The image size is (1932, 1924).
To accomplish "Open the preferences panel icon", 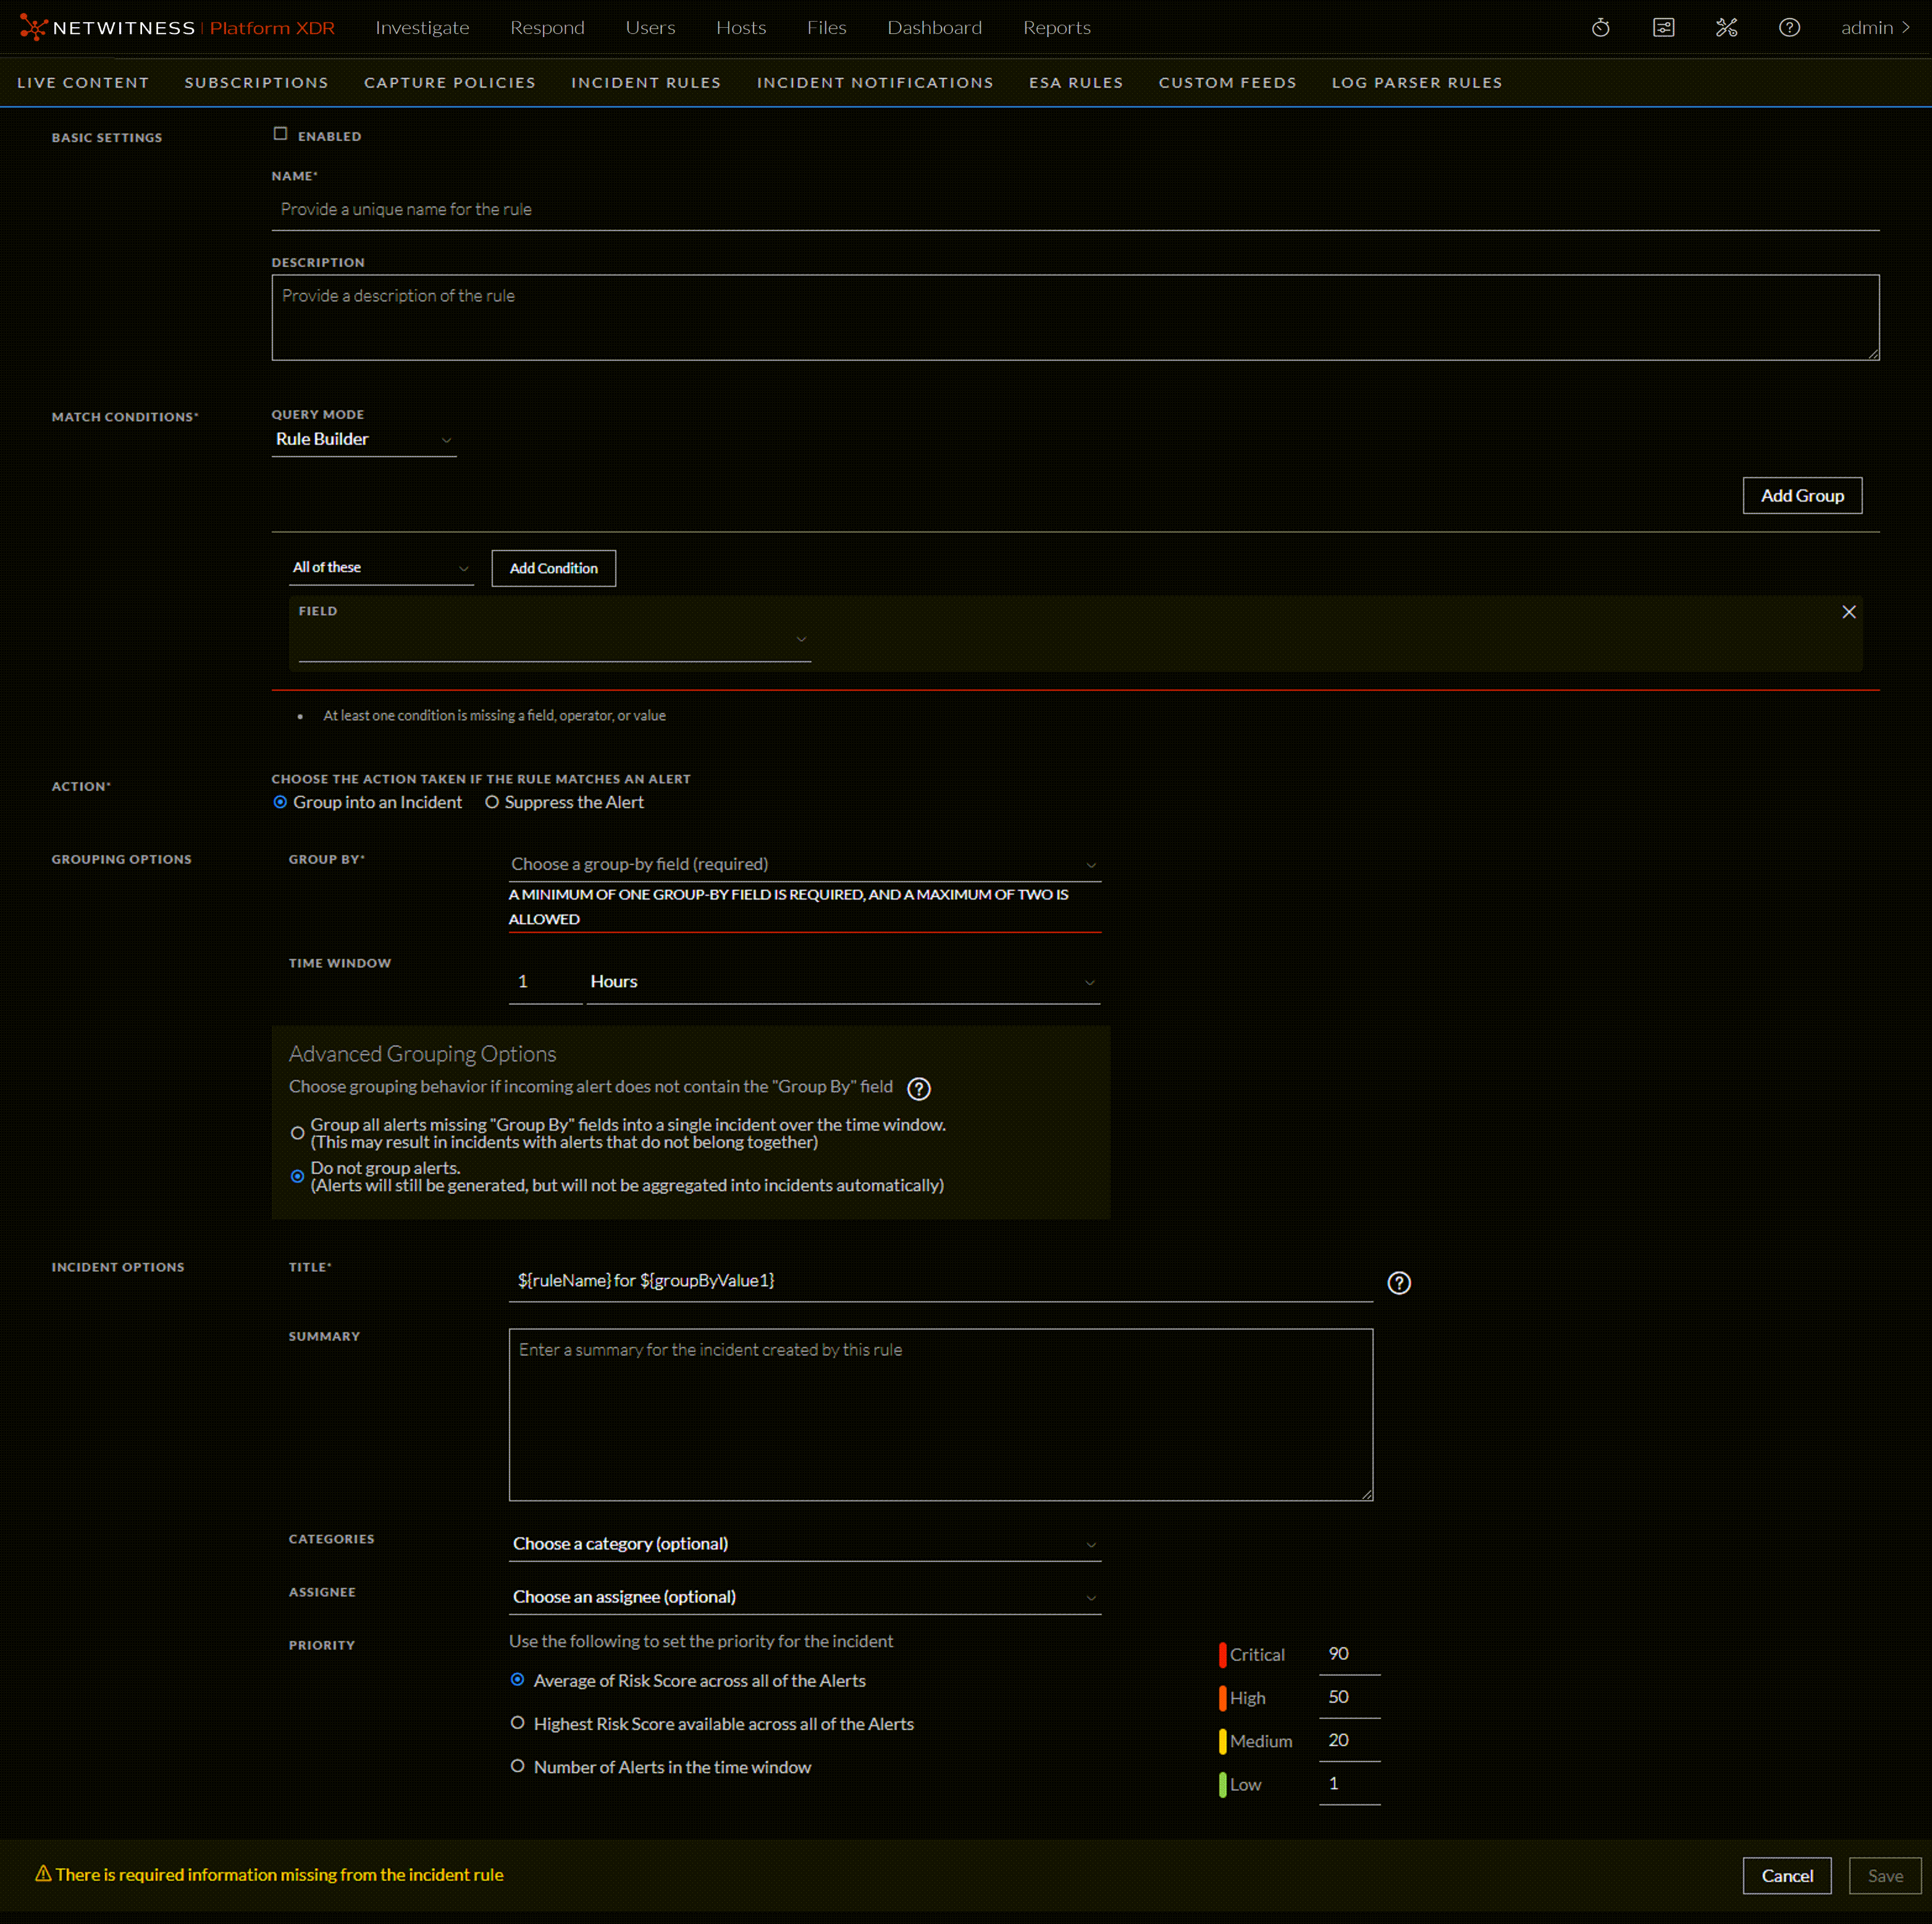I will click(x=1663, y=27).
